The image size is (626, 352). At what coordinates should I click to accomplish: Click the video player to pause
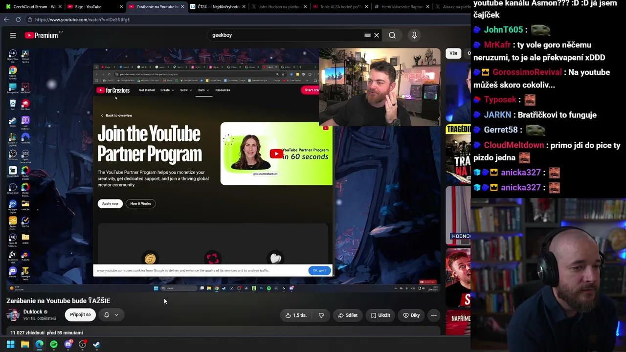[224, 170]
